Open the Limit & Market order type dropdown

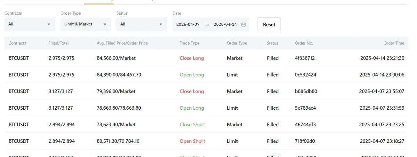(x=85, y=24)
